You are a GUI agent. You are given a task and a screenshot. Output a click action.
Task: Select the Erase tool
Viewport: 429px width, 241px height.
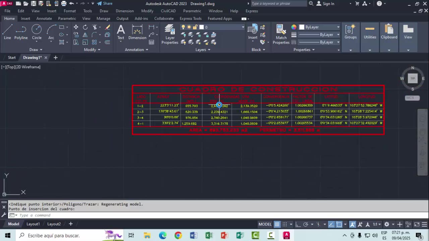(x=107, y=27)
